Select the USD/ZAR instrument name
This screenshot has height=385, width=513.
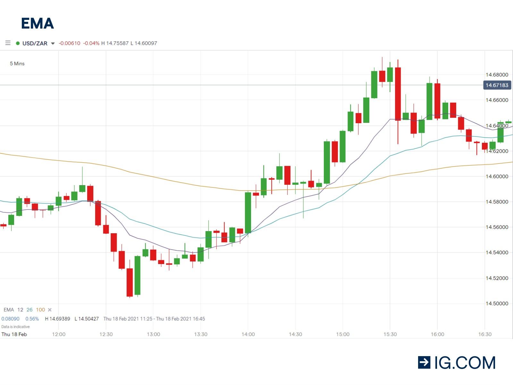(x=35, y=43)
